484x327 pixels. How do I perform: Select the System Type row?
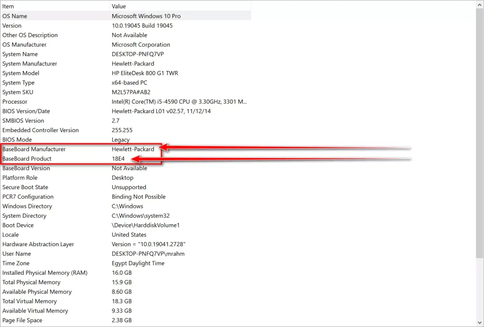click(126, 83)
